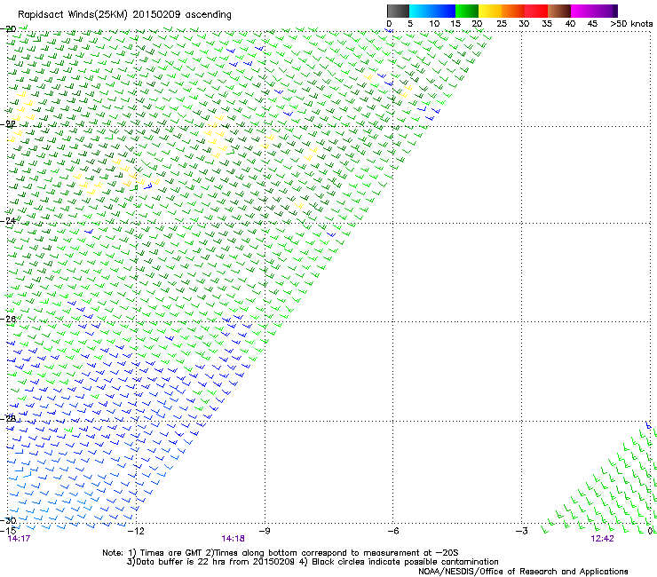Screen dimensions: 657x577
Task: Click the purple '14:17' pass time
Action: pos(19,539)
